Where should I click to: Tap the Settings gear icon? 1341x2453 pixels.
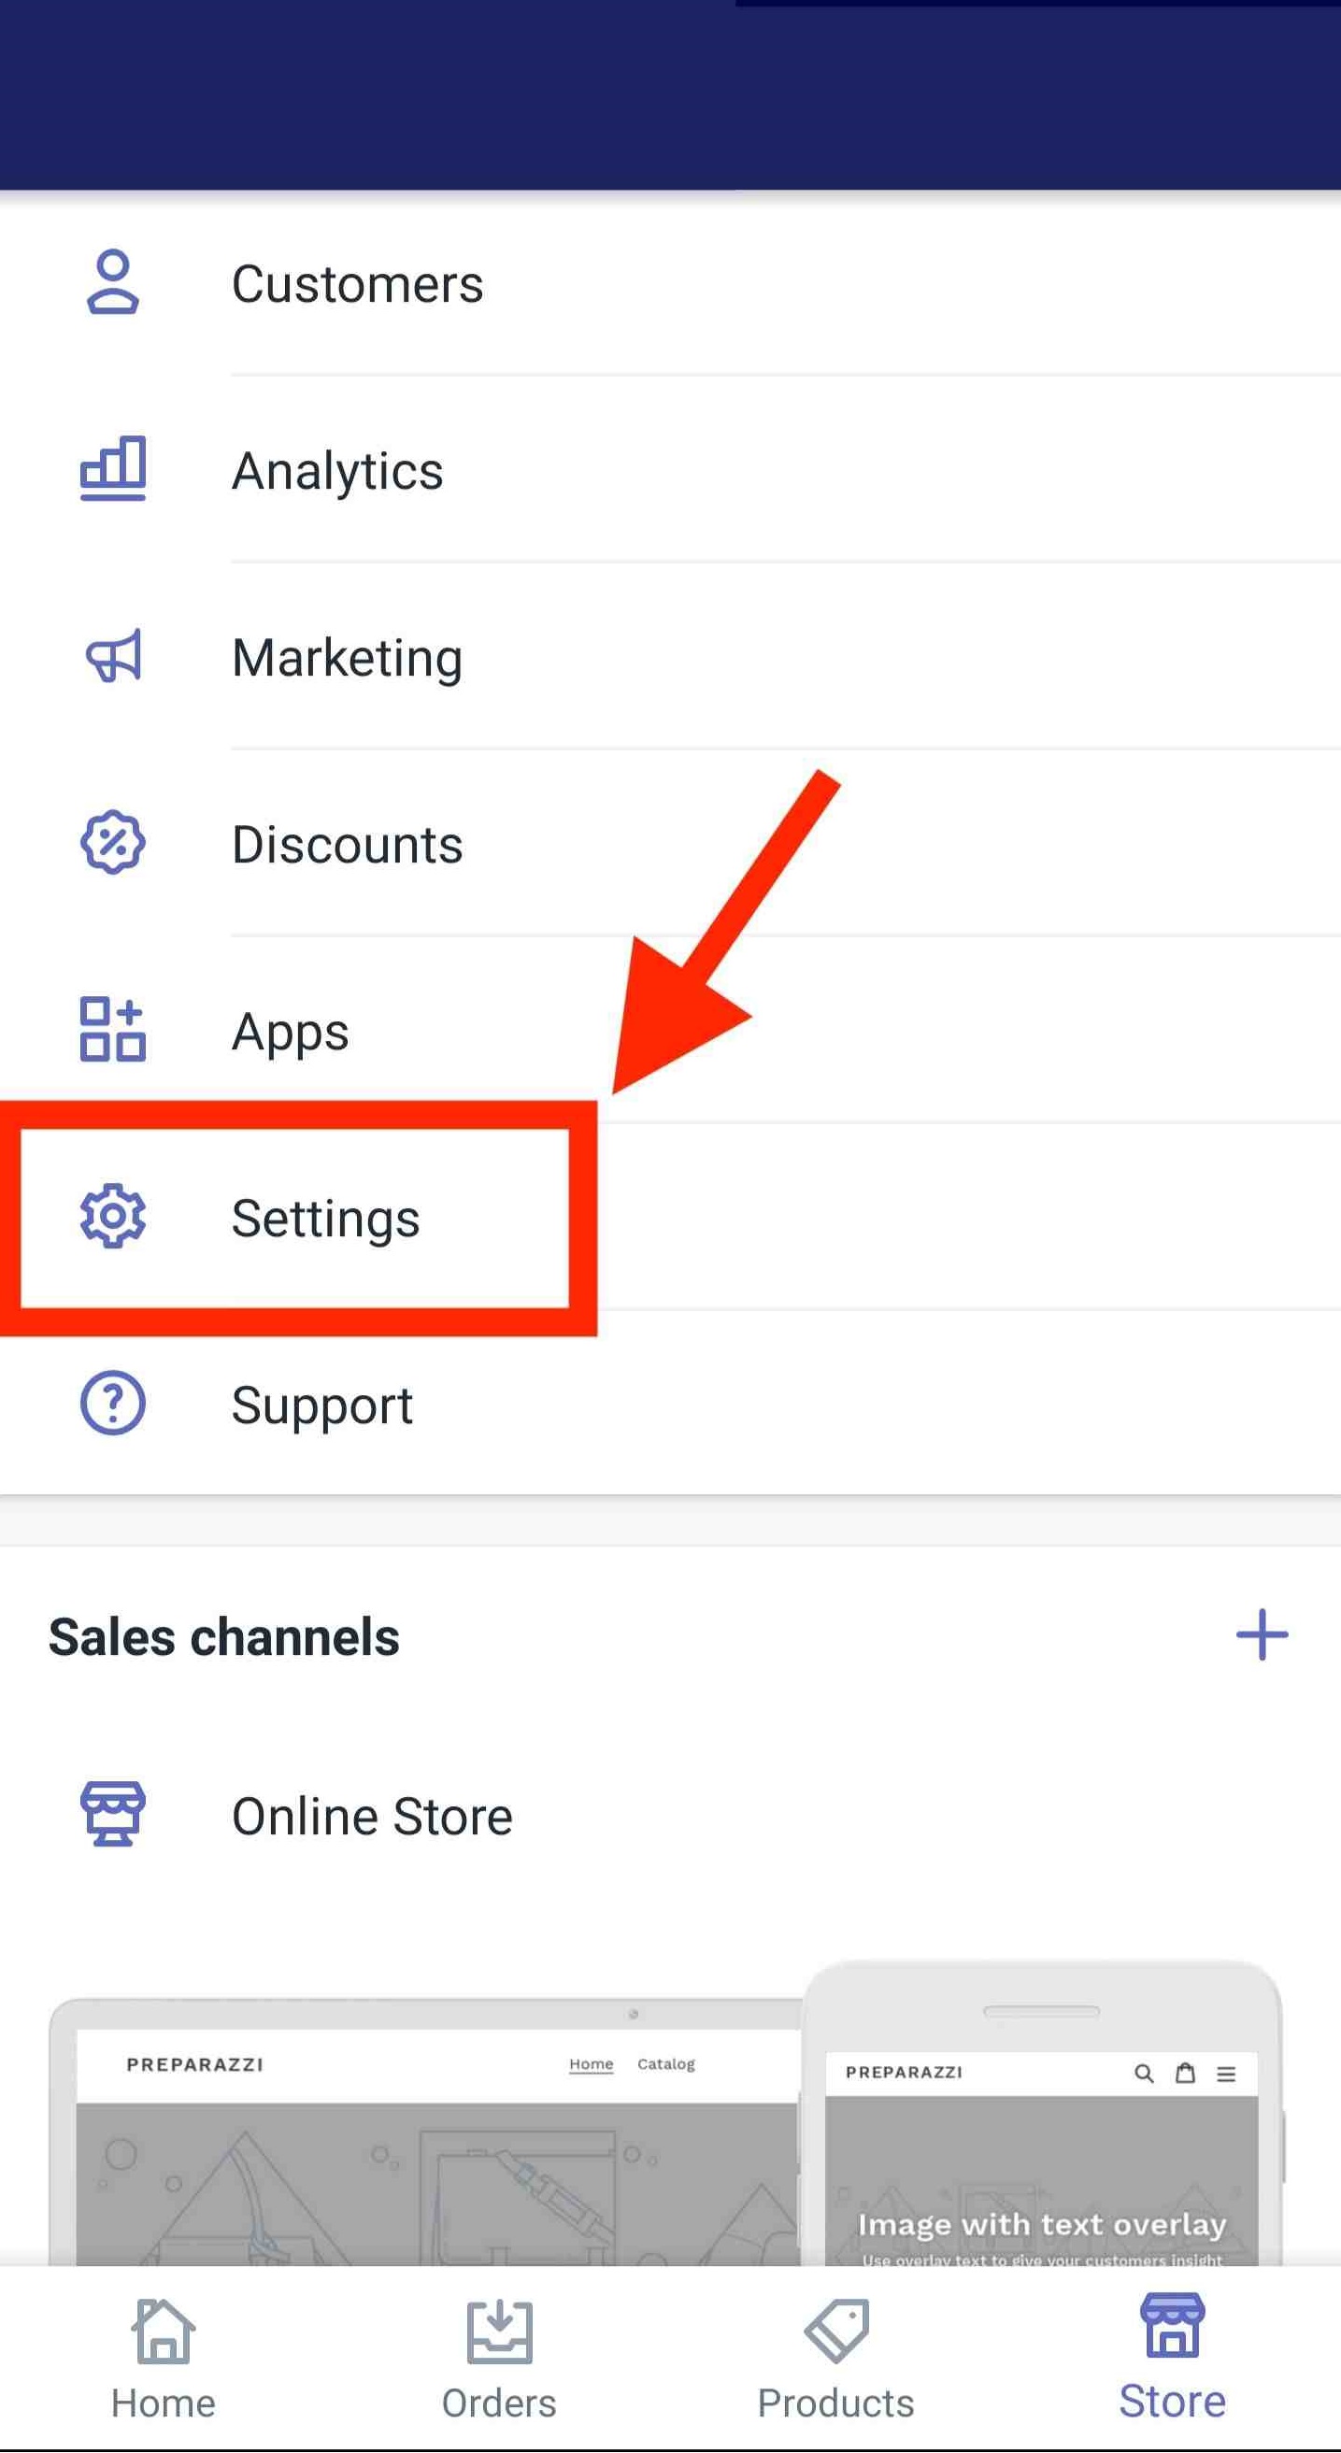112,1216
